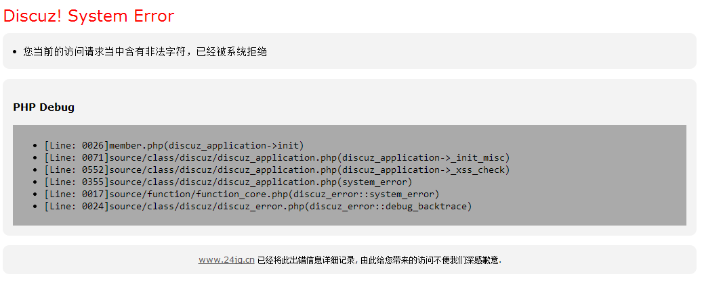The width and height of the screenshot is (723, 287).
Task: Open the www.24jq.cn link
Action: point(226,260)
